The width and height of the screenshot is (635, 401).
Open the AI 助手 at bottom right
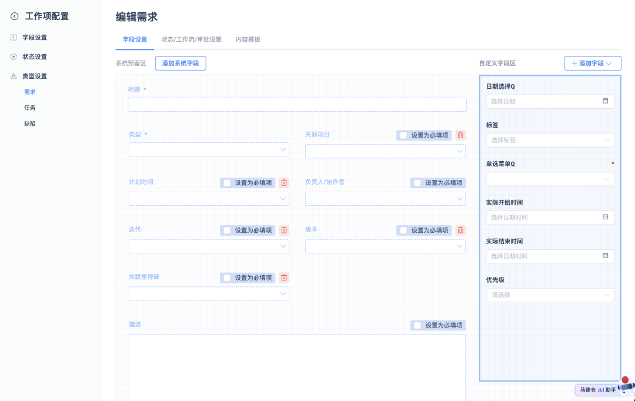[x=599, y=389]
